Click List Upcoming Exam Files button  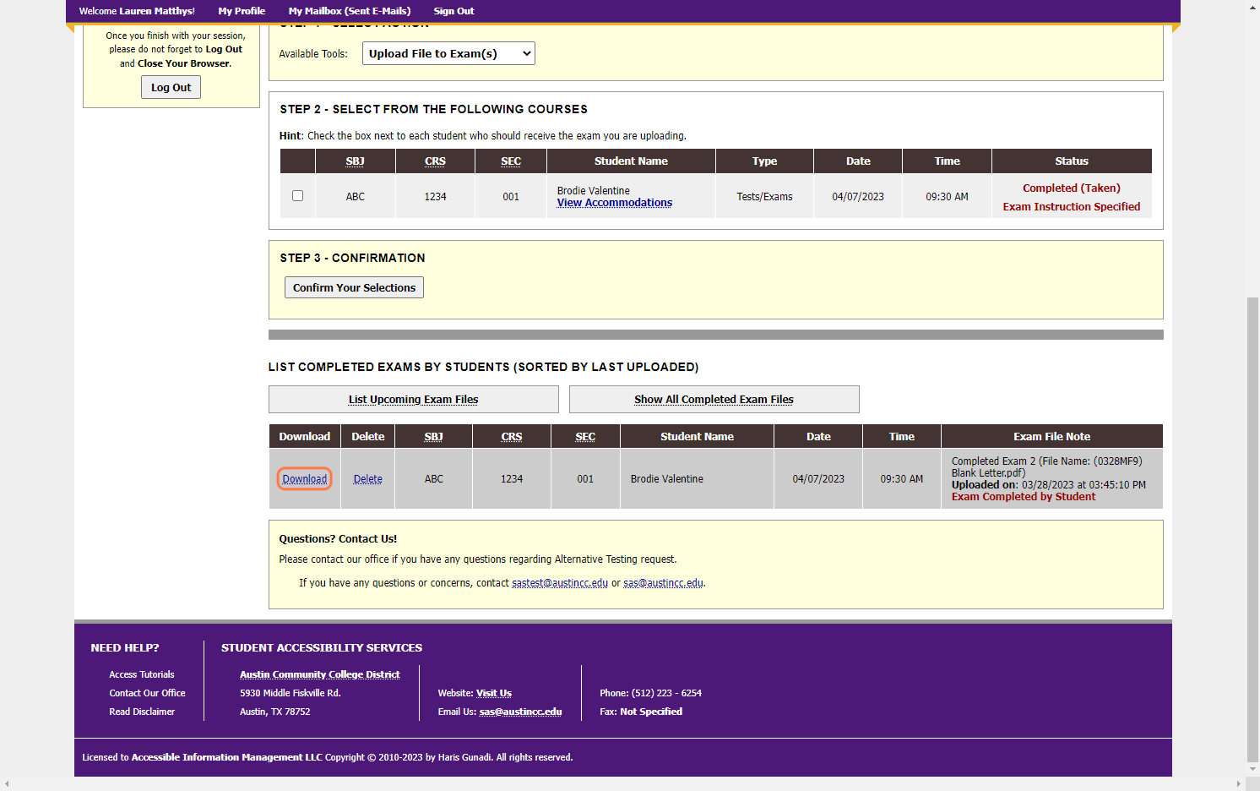[414, 400]
